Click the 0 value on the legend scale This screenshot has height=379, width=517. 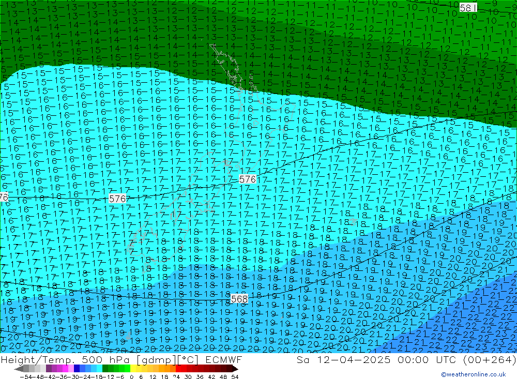[x=131, y=377]
